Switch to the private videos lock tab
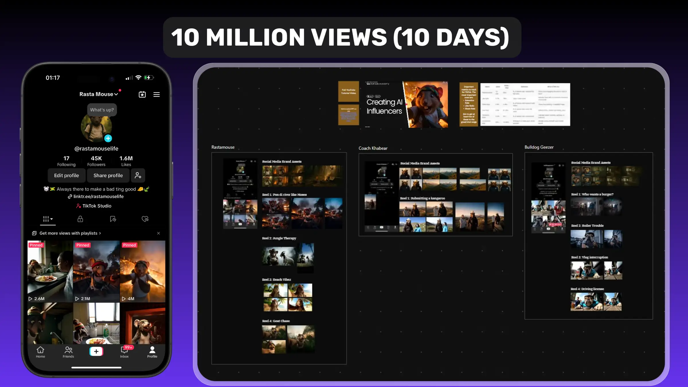This screenshot has height=387, width=688. pyautogui.click(x=80, y=219)
